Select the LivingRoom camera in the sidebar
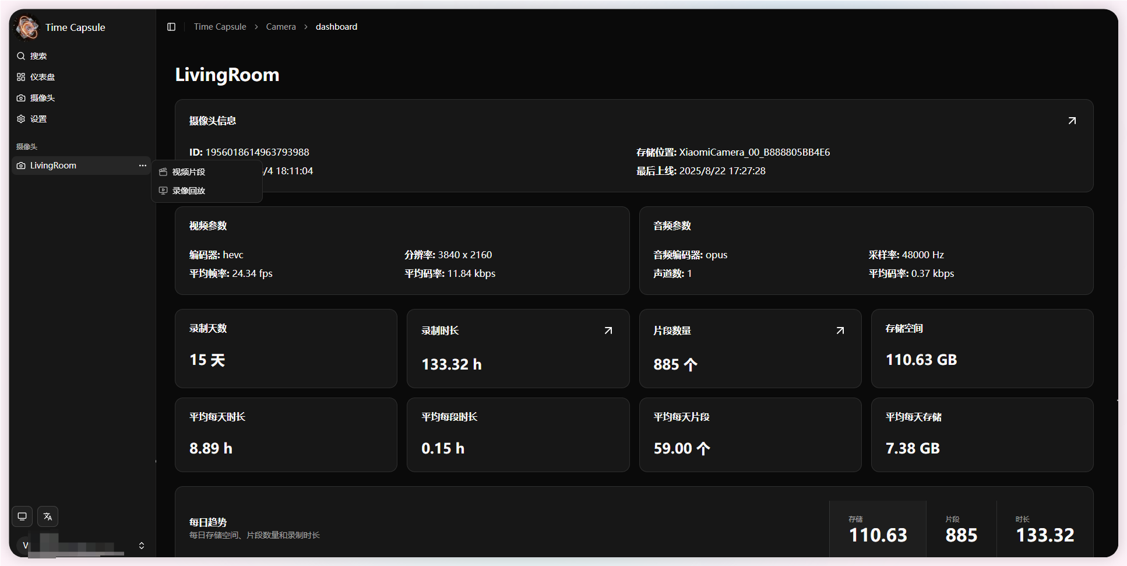Viewport: 1127px width, 566px height. point(53,166)
